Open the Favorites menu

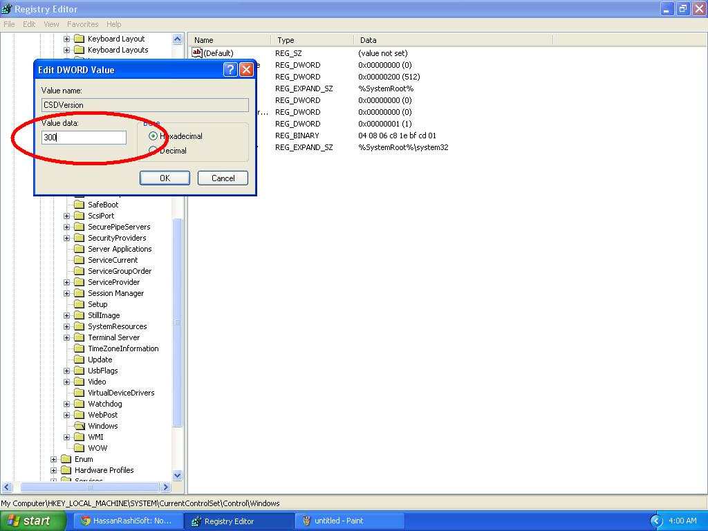83,24
